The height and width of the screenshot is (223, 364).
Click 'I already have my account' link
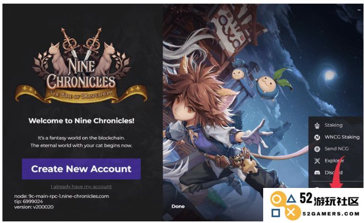[x=81, y=186]
